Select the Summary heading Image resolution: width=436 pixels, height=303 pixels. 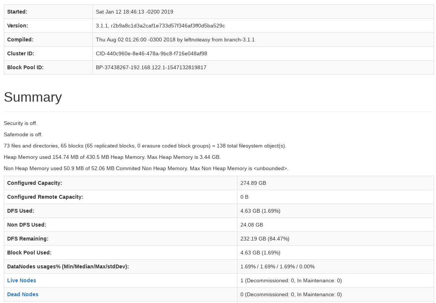[33, 97]
